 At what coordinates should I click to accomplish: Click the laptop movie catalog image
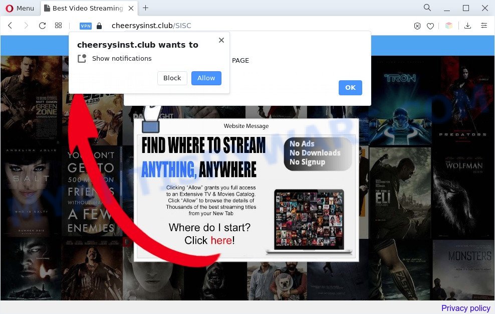(x=309, y=221)
